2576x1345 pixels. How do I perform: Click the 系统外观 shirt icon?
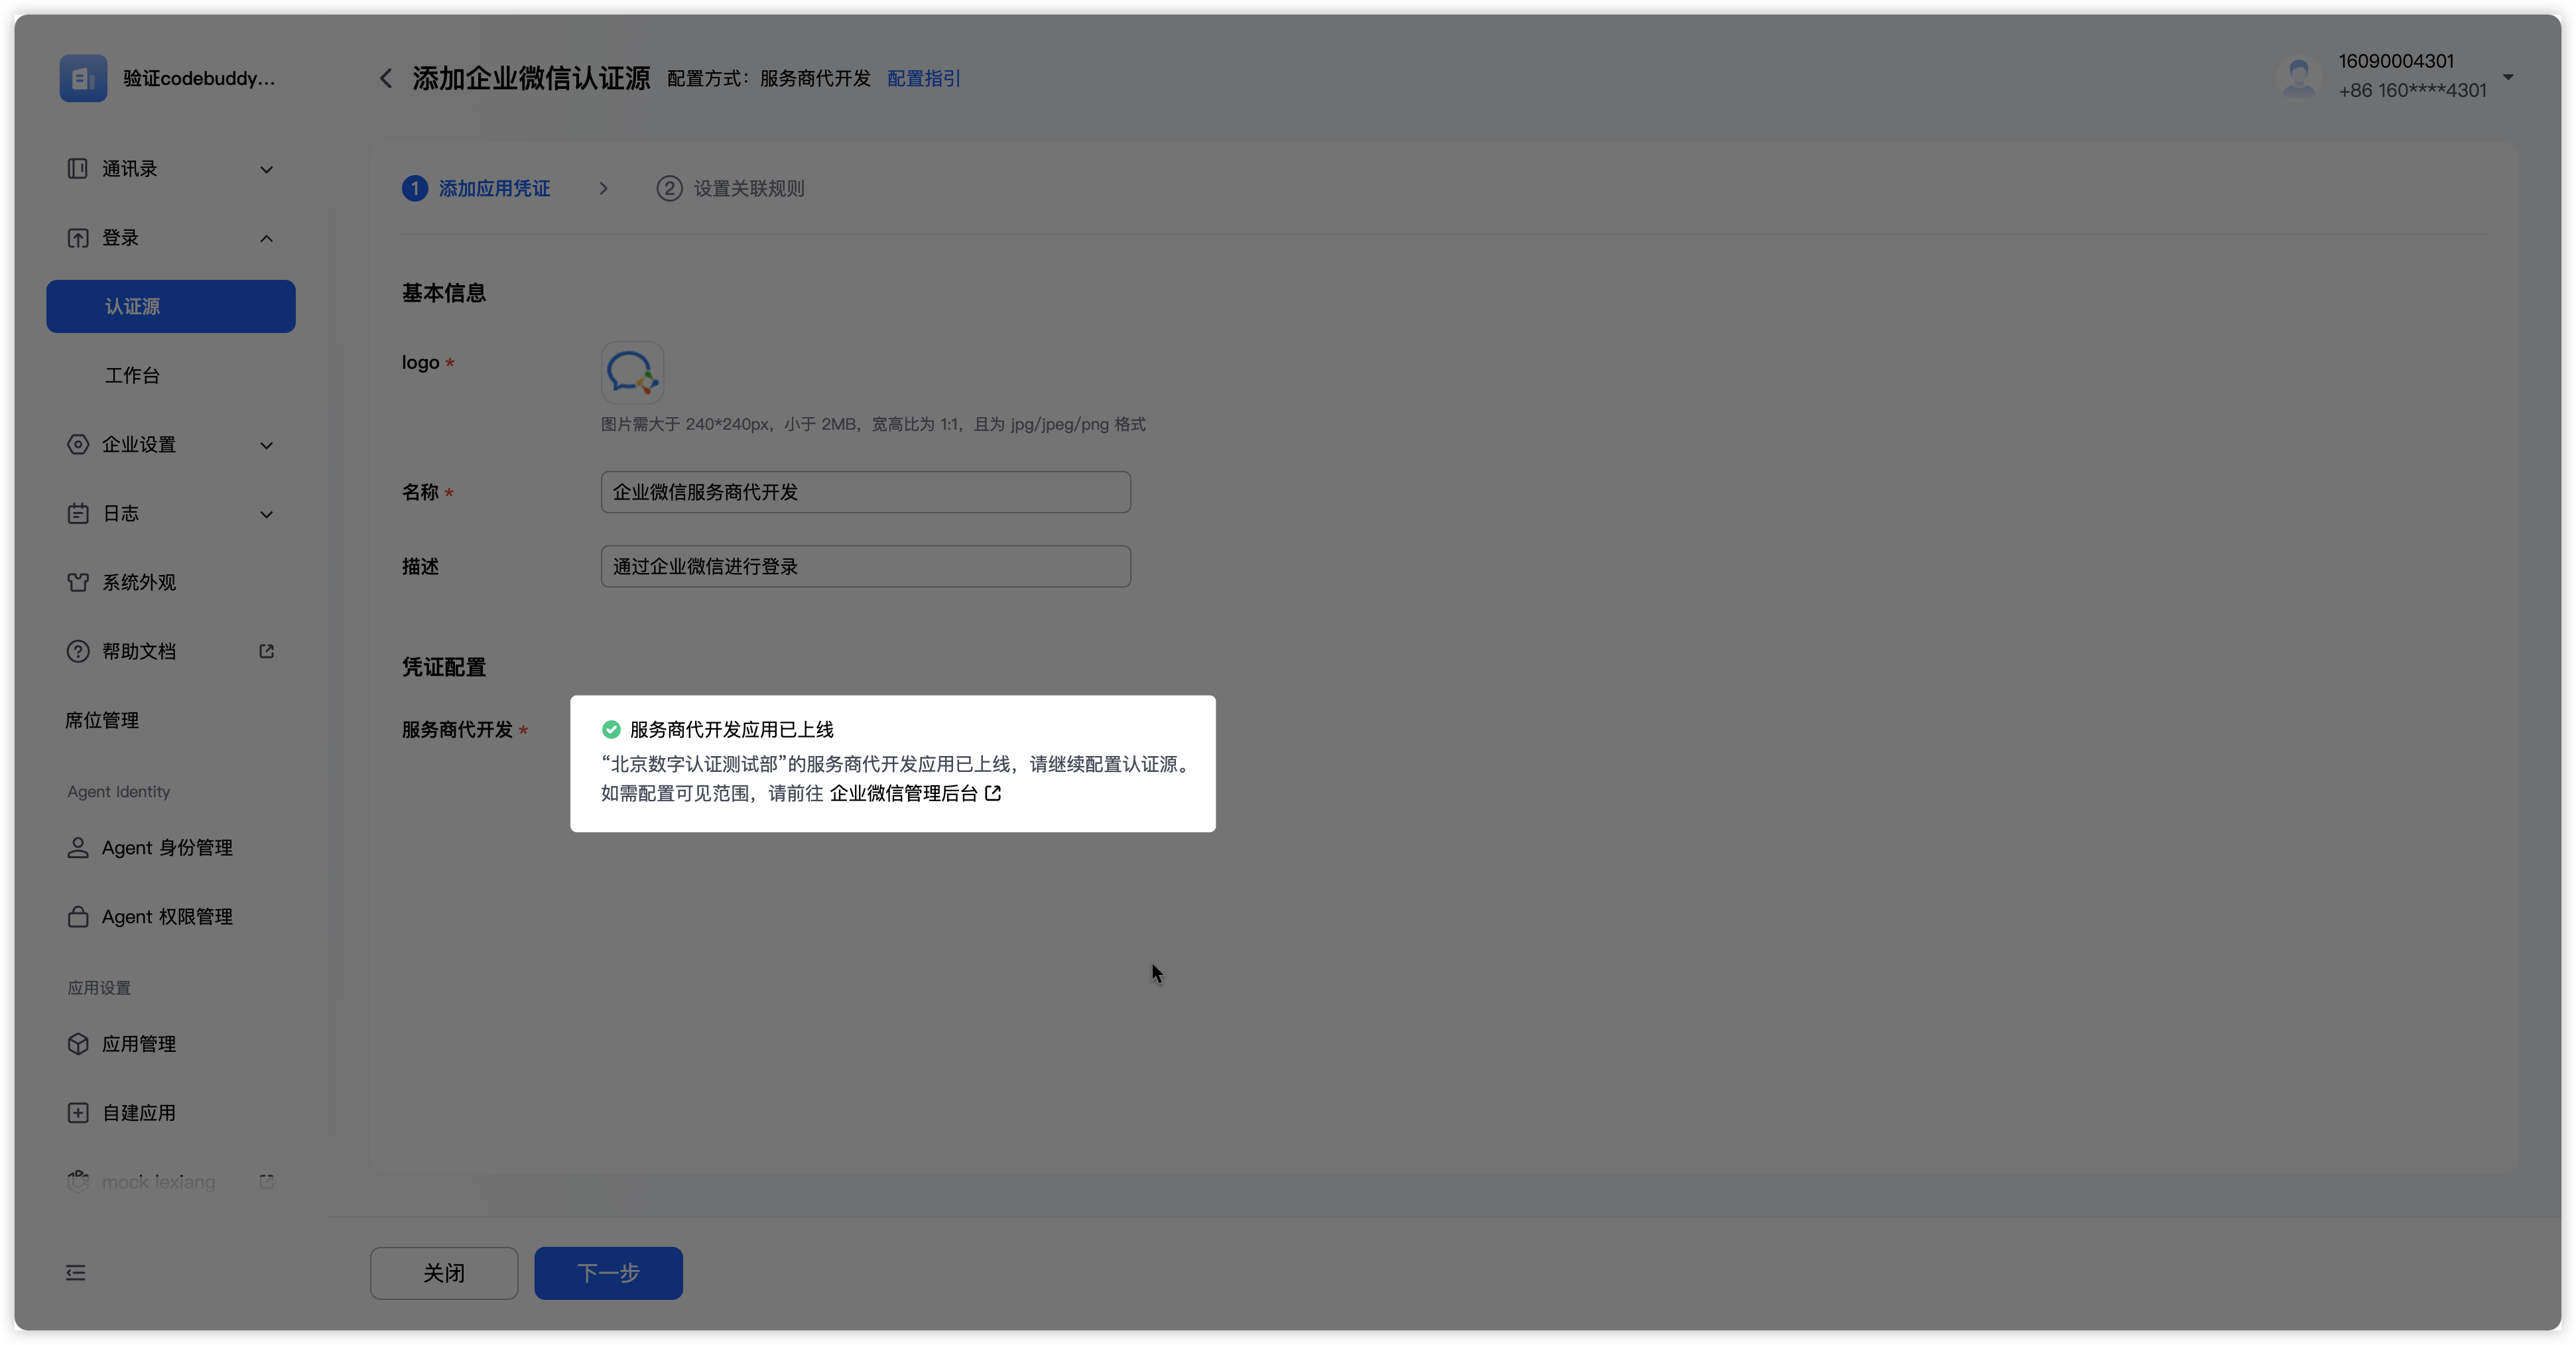[x=78, y=582]
